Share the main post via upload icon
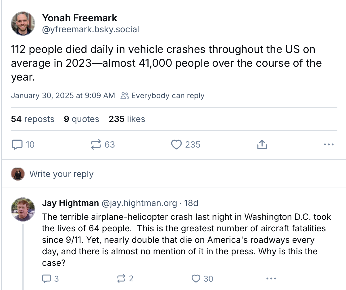Image resolution: width=346 pixels, height=290 pixels. [x=262, y=144]
